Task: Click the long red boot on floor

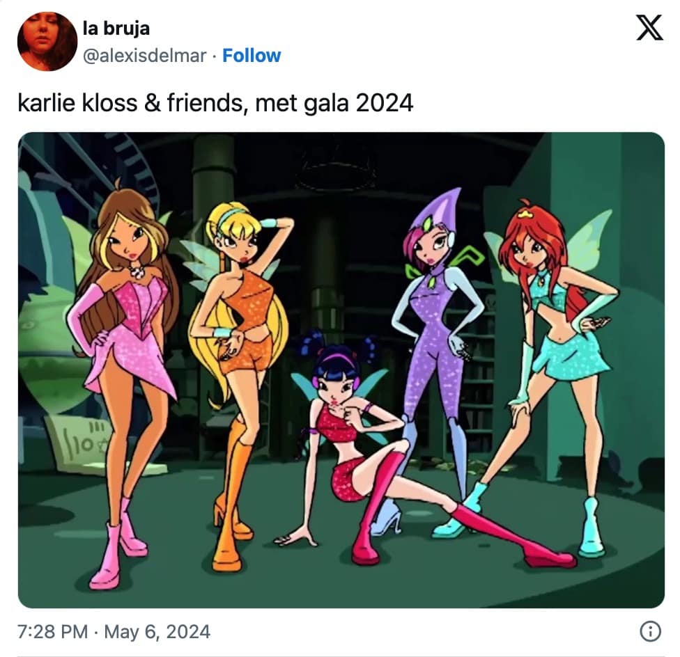Action: [x=511, y=535]
